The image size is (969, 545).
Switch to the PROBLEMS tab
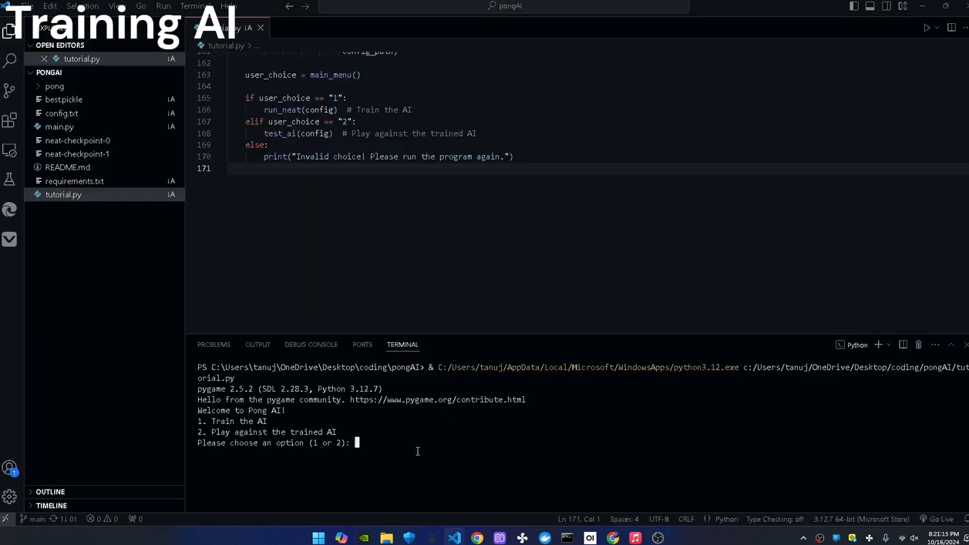(x=214, y=345)
